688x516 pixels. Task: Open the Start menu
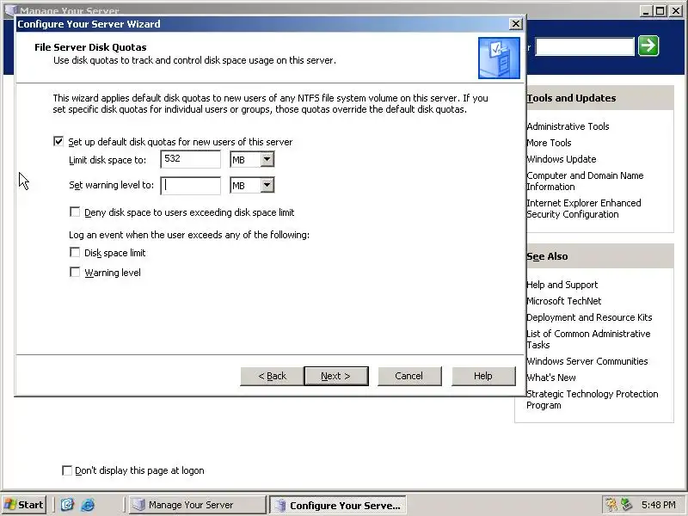pyautogui.click(x=24, y=505)
